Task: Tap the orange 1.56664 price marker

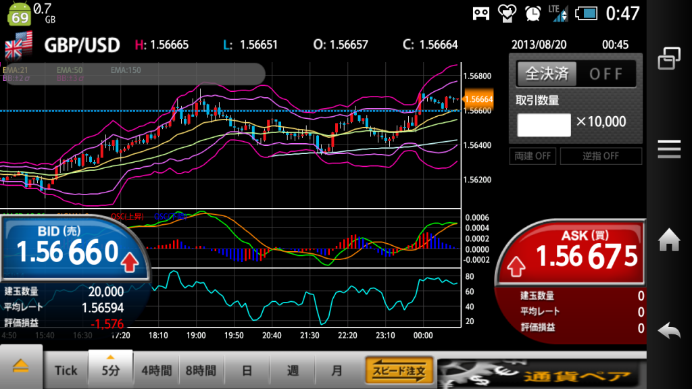Action: (x=479, y=99)
